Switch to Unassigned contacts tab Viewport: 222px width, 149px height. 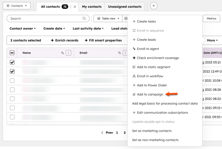click(125, 7)
